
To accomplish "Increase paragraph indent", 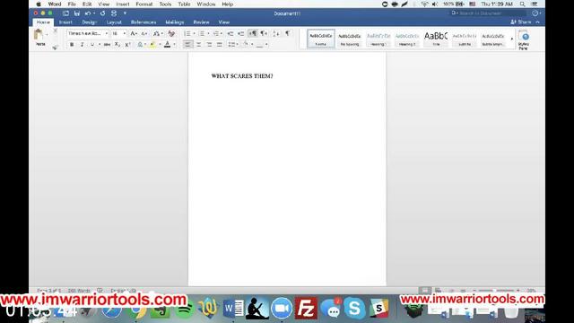I will tap(241, 34).
